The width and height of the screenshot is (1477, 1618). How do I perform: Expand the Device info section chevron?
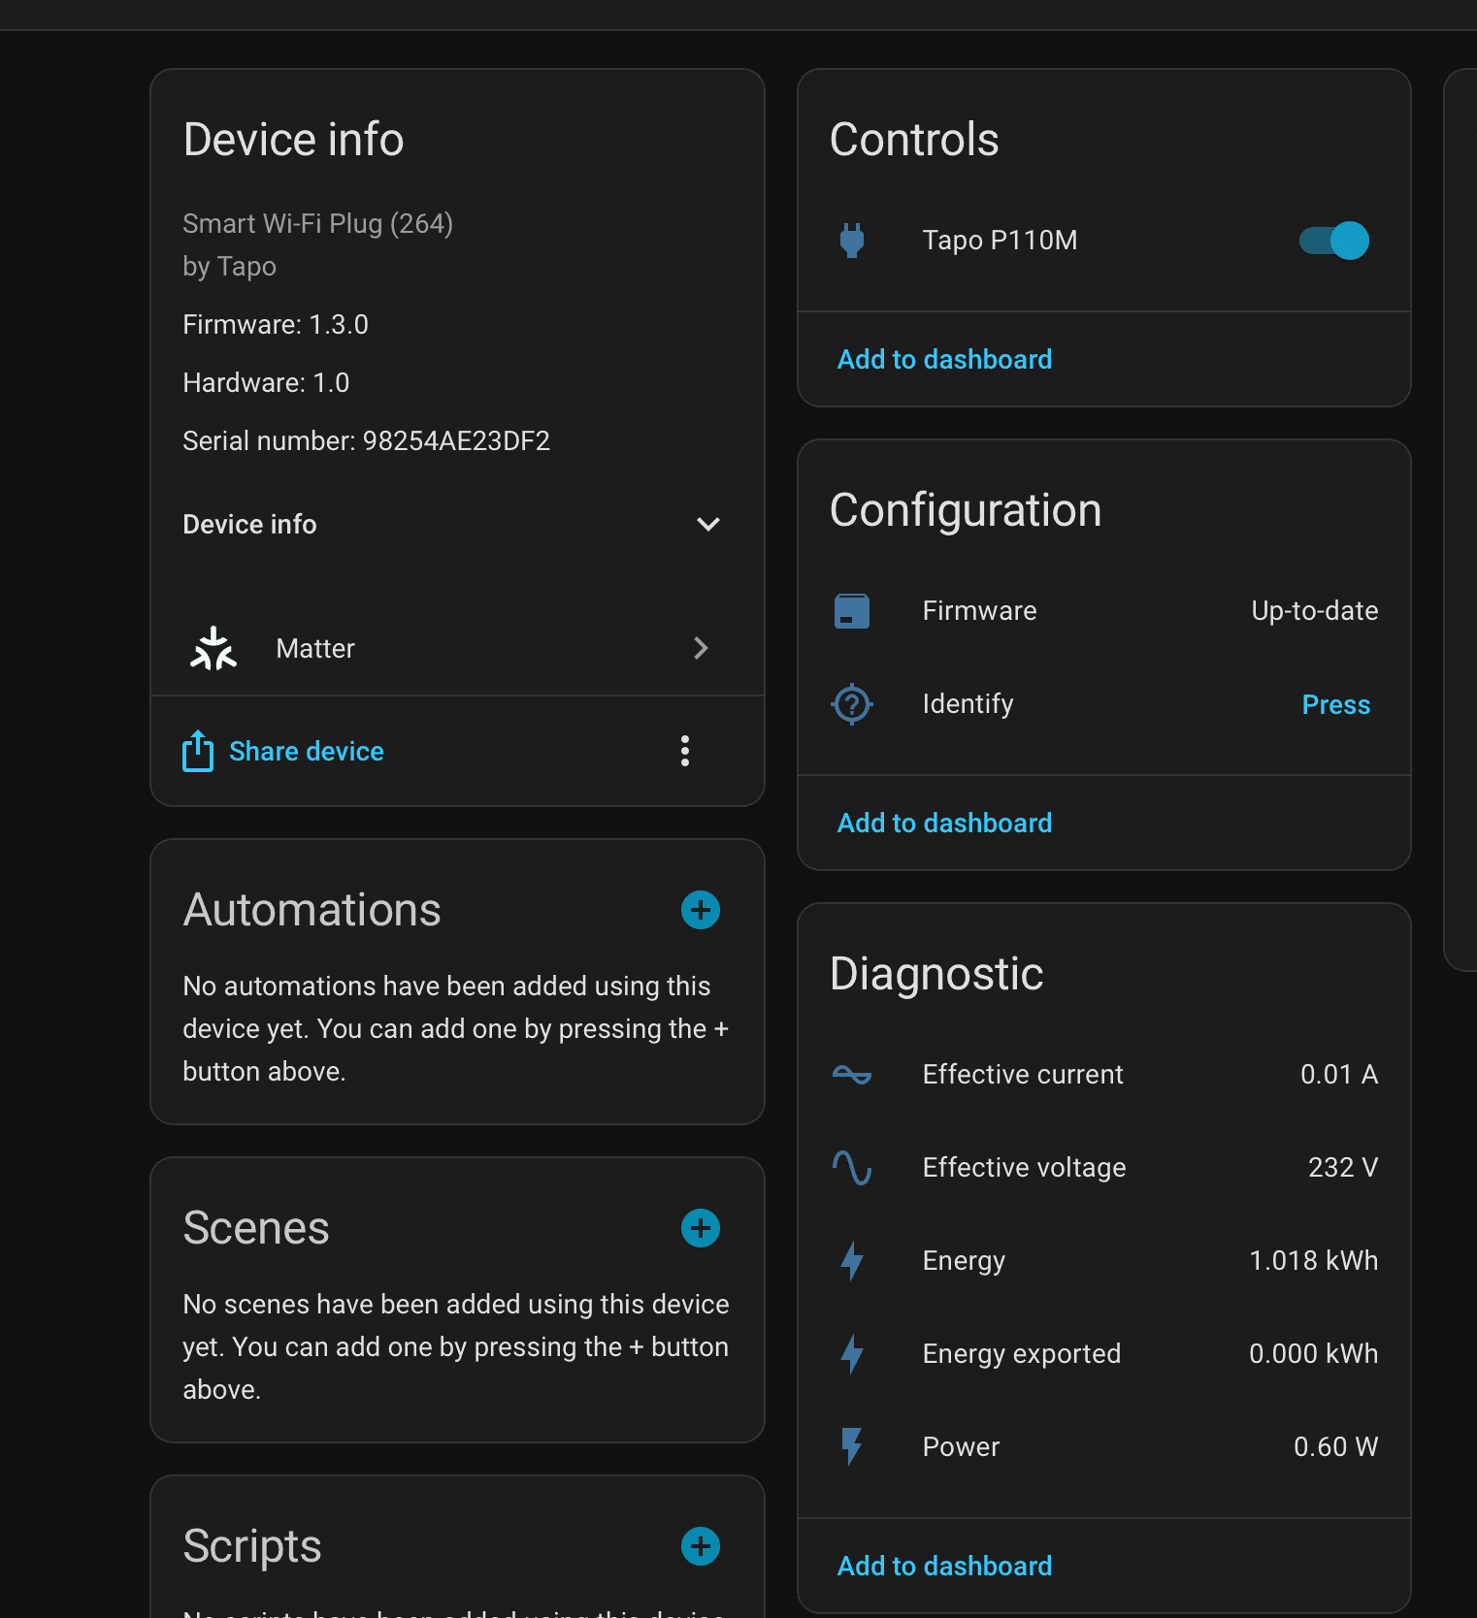click(x=708, y=524)
